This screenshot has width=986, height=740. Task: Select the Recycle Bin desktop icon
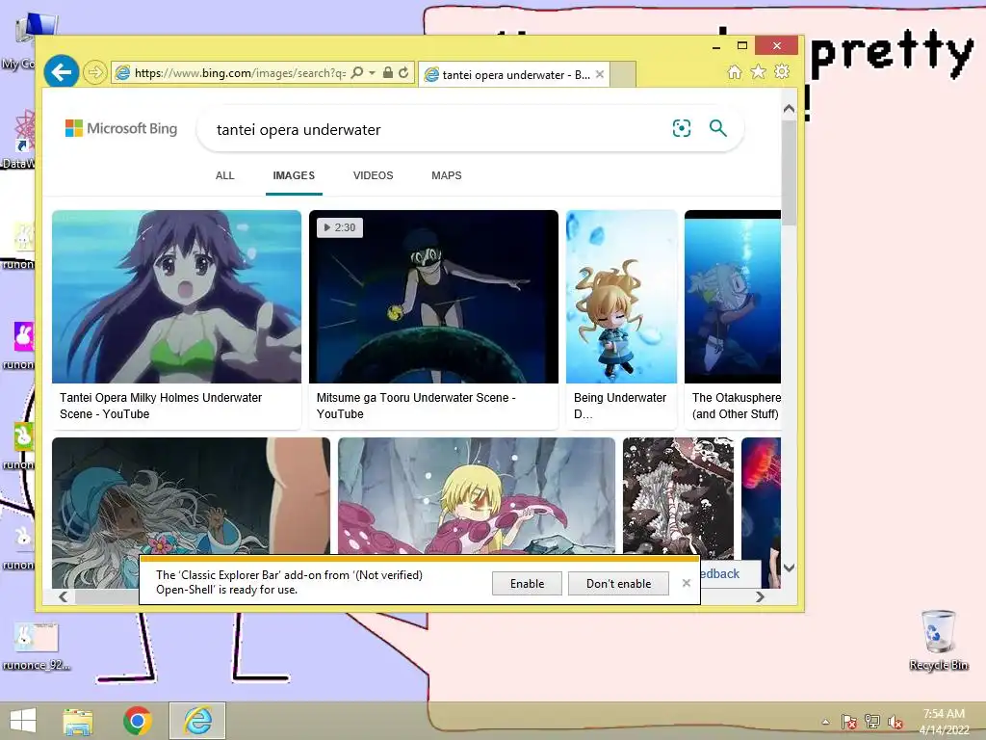click(938, 640)
